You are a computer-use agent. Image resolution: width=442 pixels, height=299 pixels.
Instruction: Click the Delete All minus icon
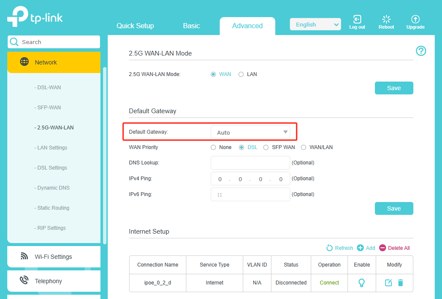(382, 248)
